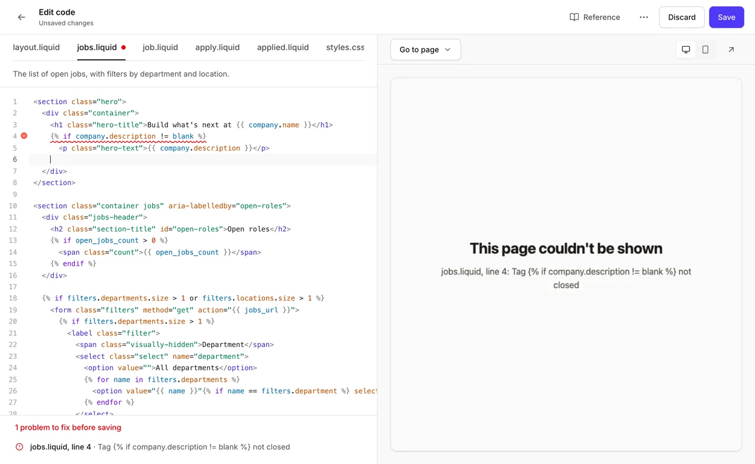Click the underlined if company.description tag

(x=129, y=136)
